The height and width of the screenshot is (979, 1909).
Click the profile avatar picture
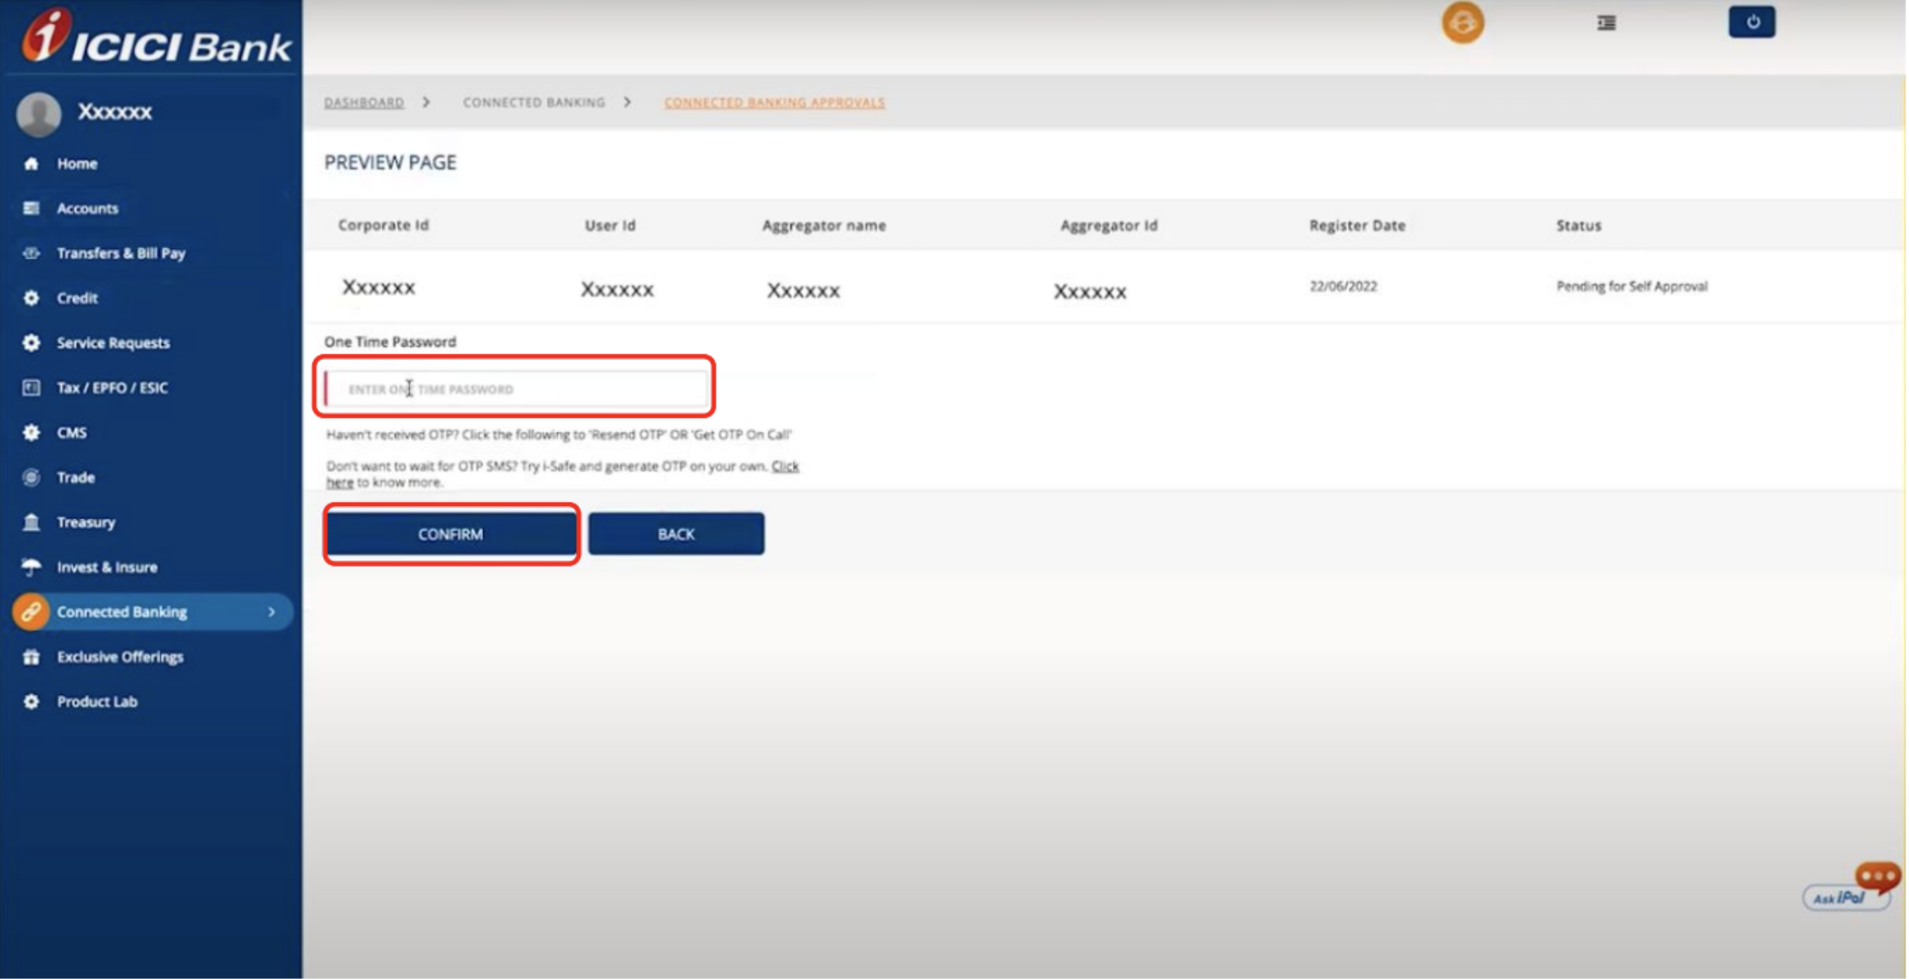pyautogui.click(x=39, y=114)
